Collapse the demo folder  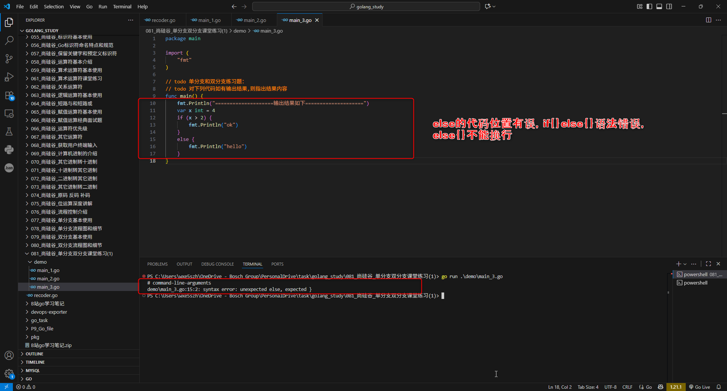coord(79,262)
